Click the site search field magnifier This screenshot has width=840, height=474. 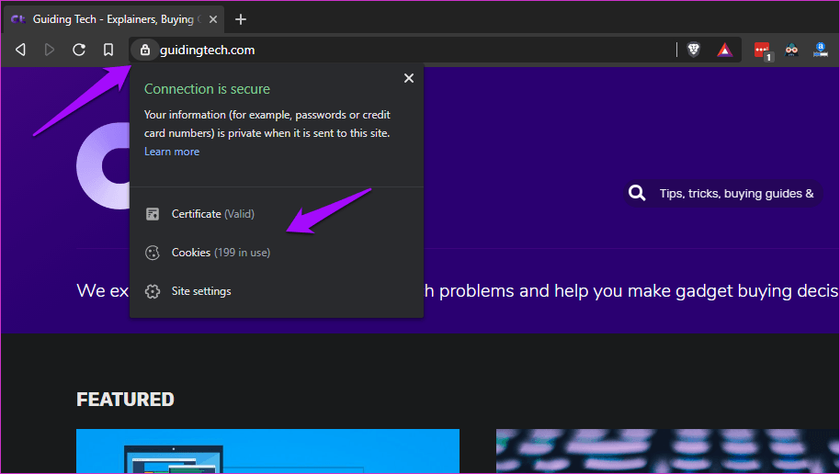[x=636, y=193]
